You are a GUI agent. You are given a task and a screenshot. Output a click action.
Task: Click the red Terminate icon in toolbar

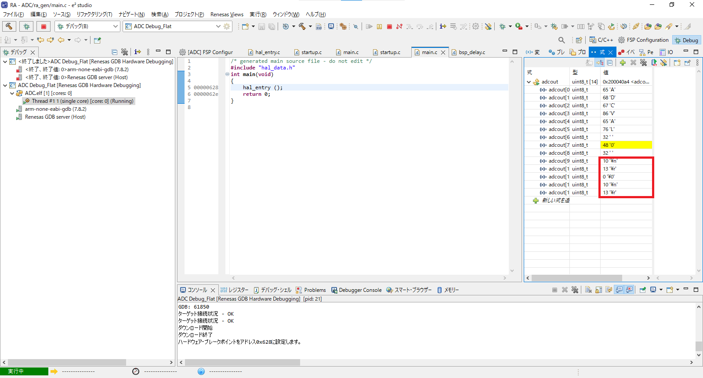point(389,26)
